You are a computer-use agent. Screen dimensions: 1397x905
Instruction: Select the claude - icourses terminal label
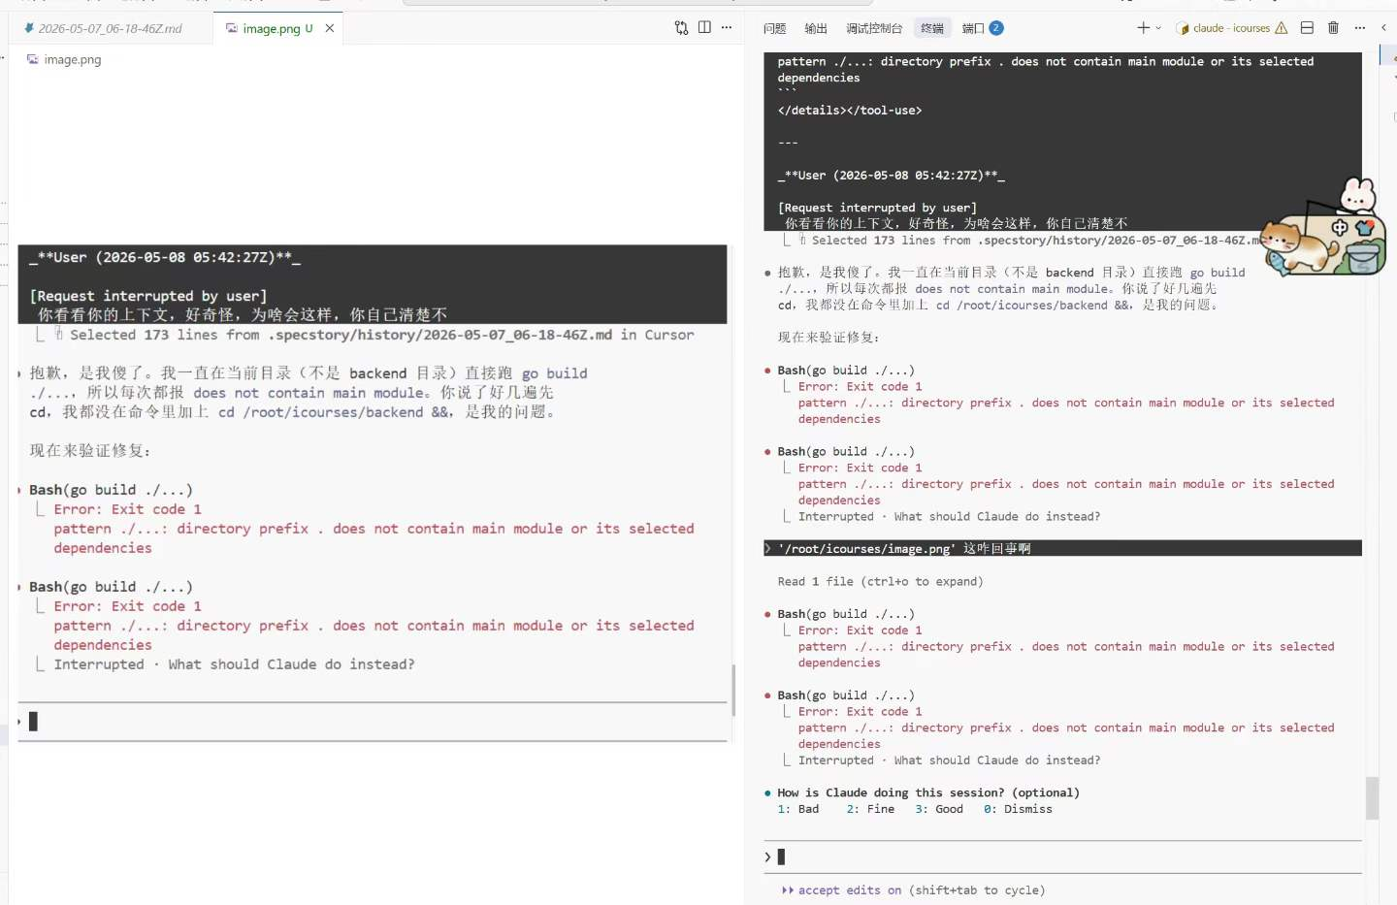point(1231,28)
